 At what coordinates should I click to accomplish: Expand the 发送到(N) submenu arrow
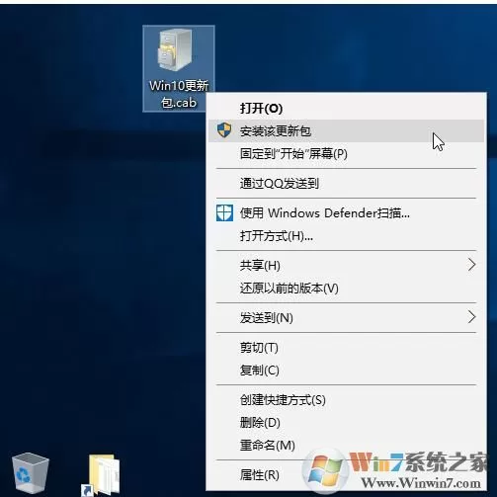(471, 317)
